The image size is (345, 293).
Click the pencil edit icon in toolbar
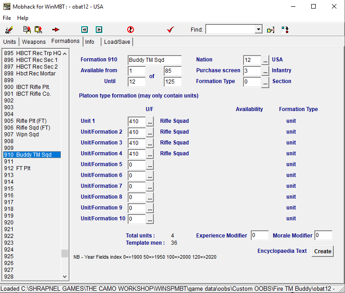pyautogui.click(x=9, y=30)
